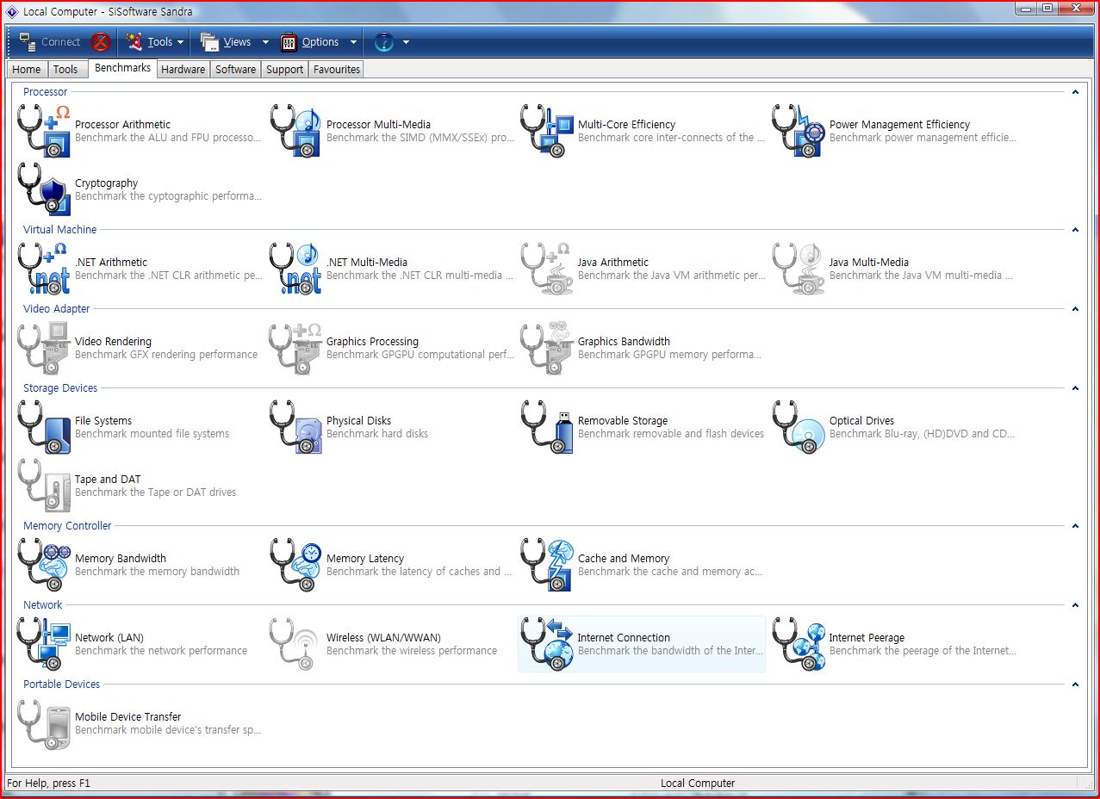Switch to the Favourites tab
Screen dimensions: 1100x799
(337, 70)
